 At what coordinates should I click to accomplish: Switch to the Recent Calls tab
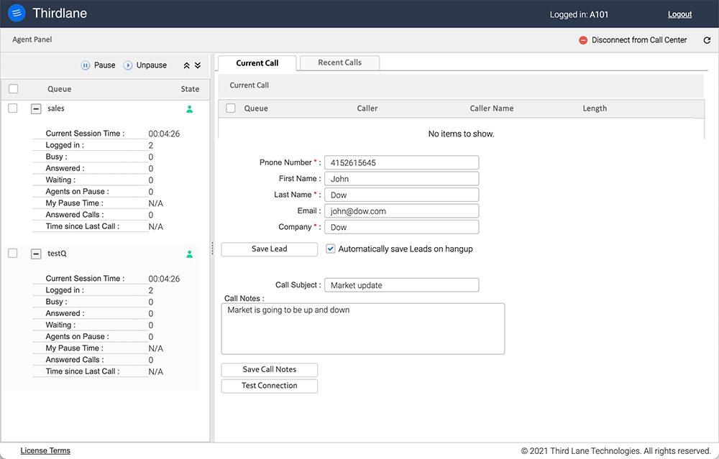point(339,62)
